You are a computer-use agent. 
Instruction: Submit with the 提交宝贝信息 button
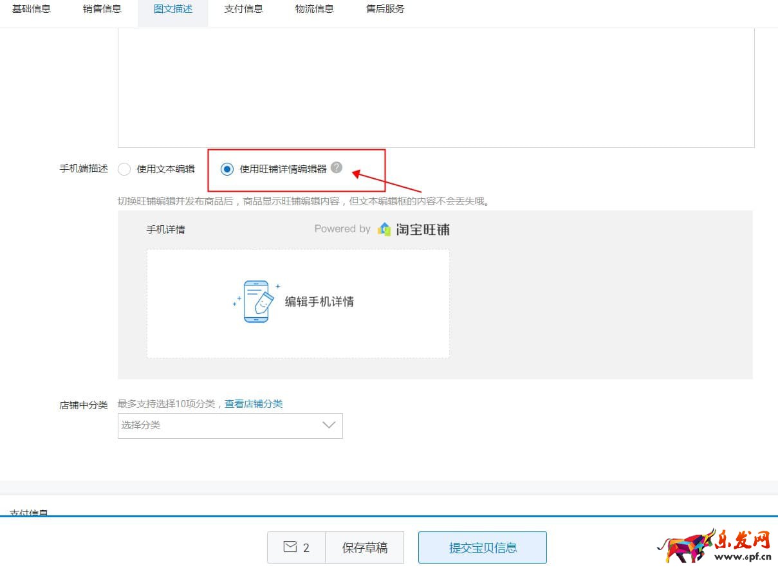pyautogui.click(x=483, y=547)
